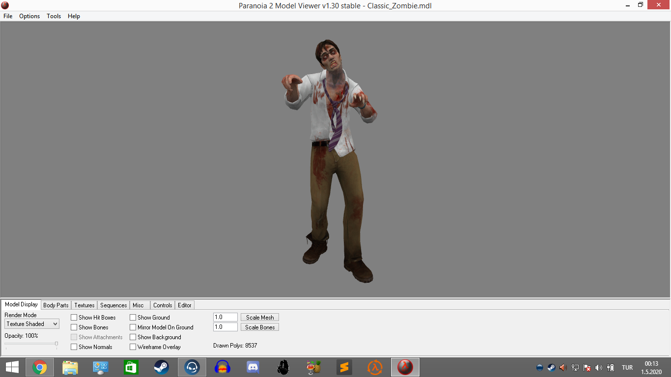This screenshot has height=377, width=671.
Task: Switch to the Editor tab
Action: point(185,305)
